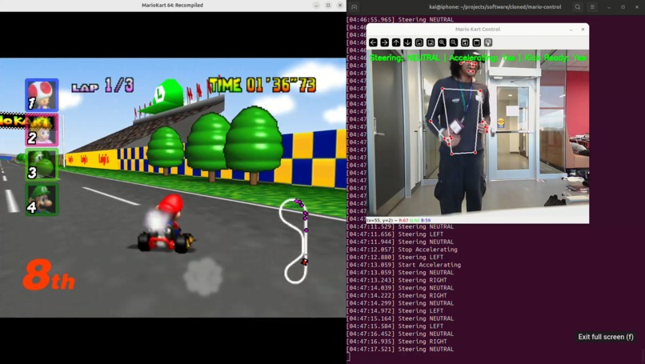Image resolution: width=645 pixels, height=364 pixels.
Task: Copy the camera image to clipboard
Action: tap(477, 42)
